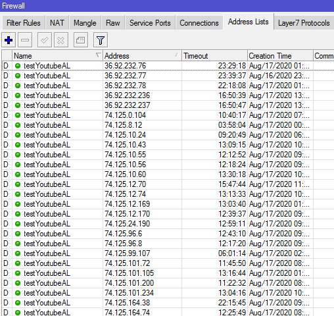Open the Service Ports tab
This screenshot has height=316, width=334.
[150, 23]
